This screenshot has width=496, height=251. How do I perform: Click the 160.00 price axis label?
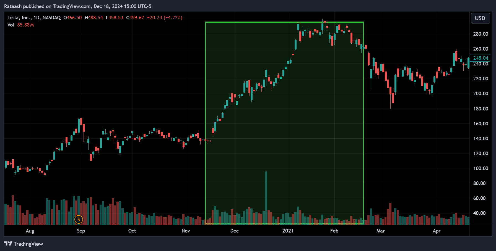click(481, 124)
